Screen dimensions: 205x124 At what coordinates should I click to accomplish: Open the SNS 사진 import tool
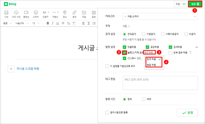click(16, 14)
